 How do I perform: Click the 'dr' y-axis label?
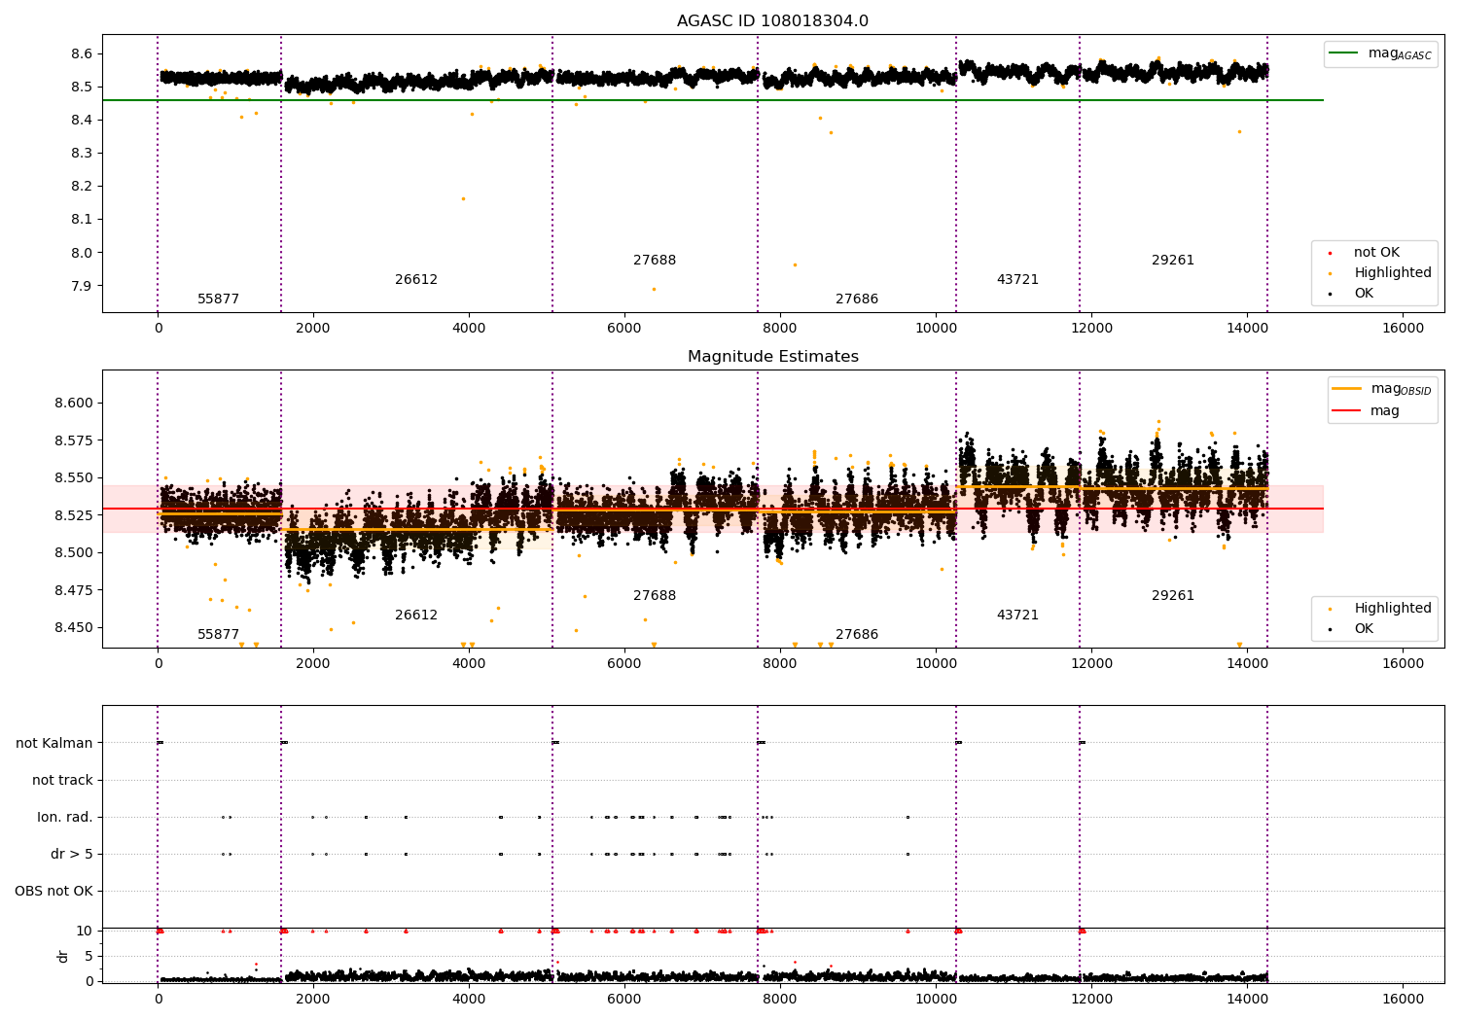click(x=63, y=956)
